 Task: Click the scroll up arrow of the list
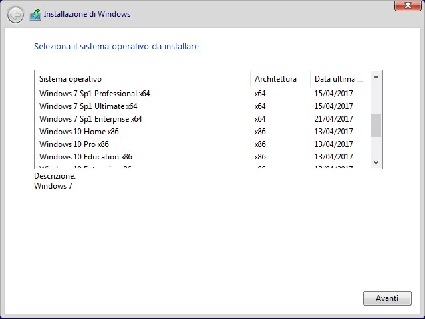coord(376,78)
